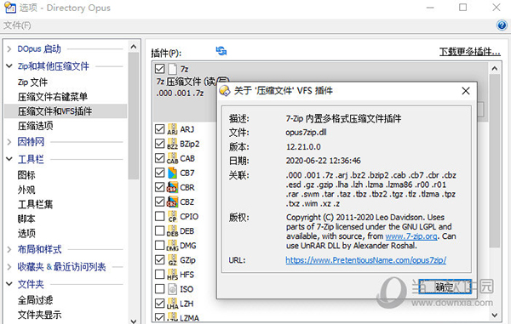Open the PretentiousName opus7zip URL
The width and height of the screenshot is (511, 324).
coord(365,260)
